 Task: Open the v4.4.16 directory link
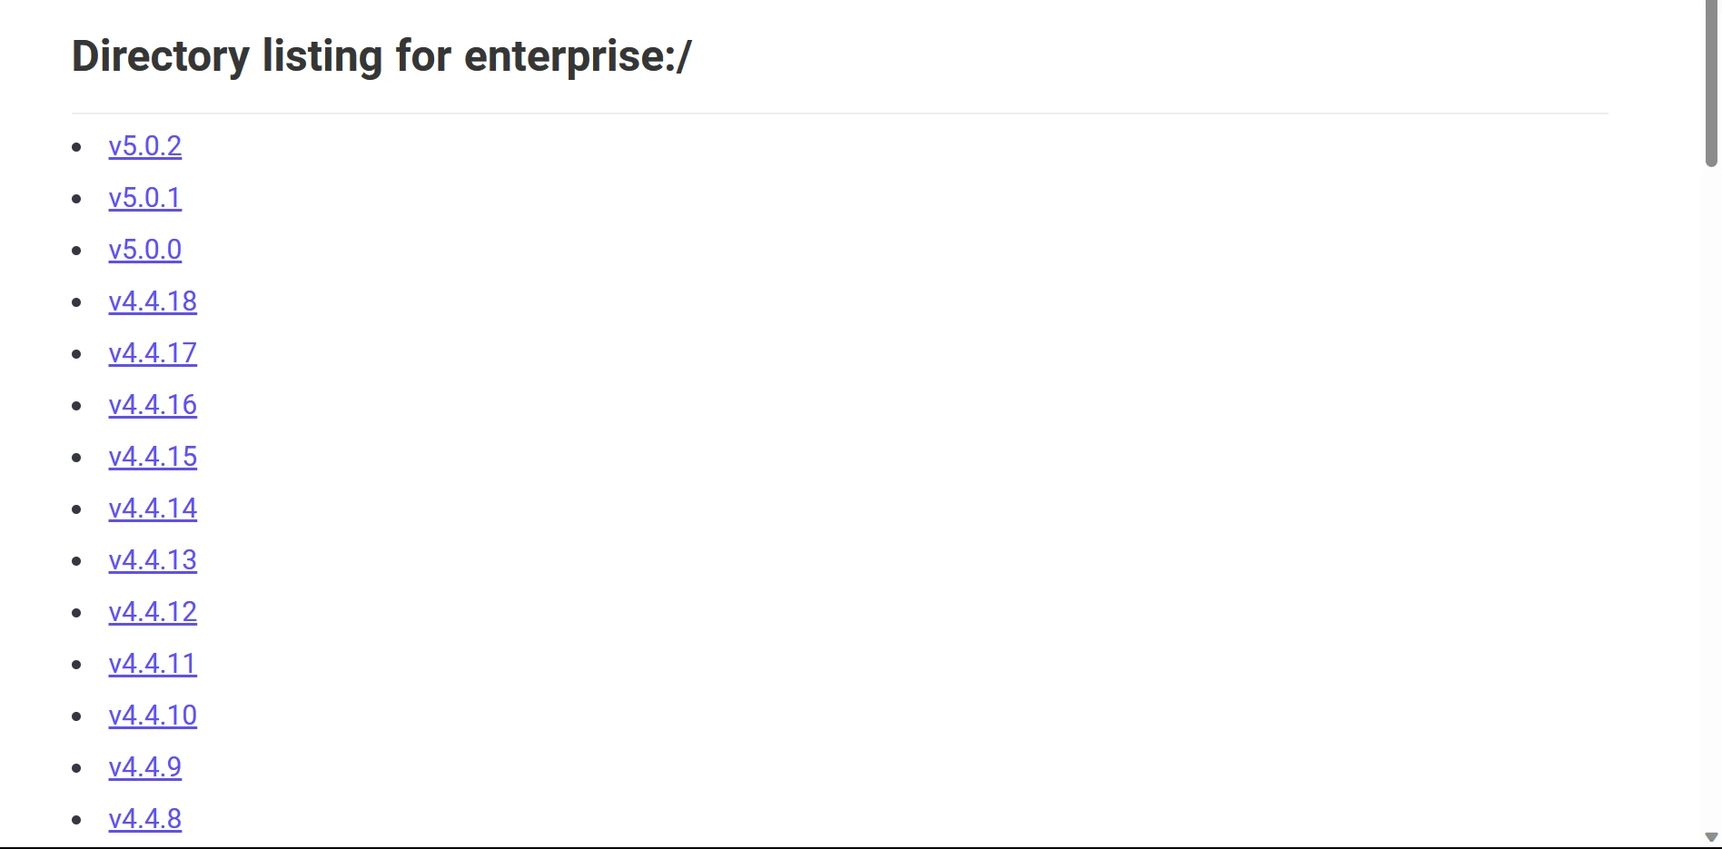tap(153, 405)
